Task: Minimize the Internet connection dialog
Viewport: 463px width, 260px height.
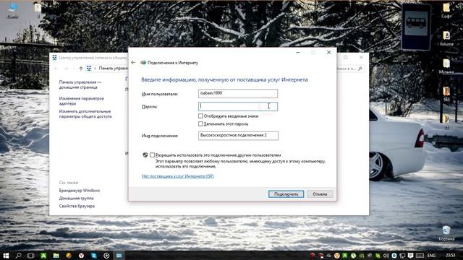Action: tap(298, 52)
